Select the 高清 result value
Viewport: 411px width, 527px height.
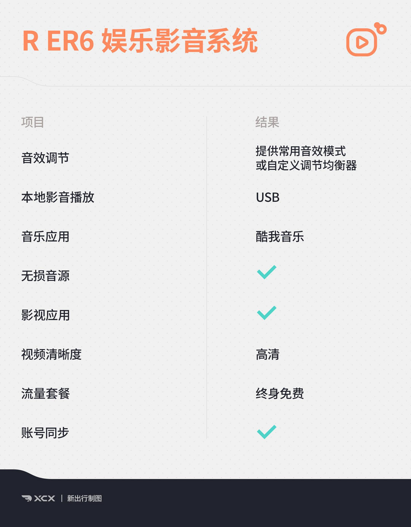point(268,354)
